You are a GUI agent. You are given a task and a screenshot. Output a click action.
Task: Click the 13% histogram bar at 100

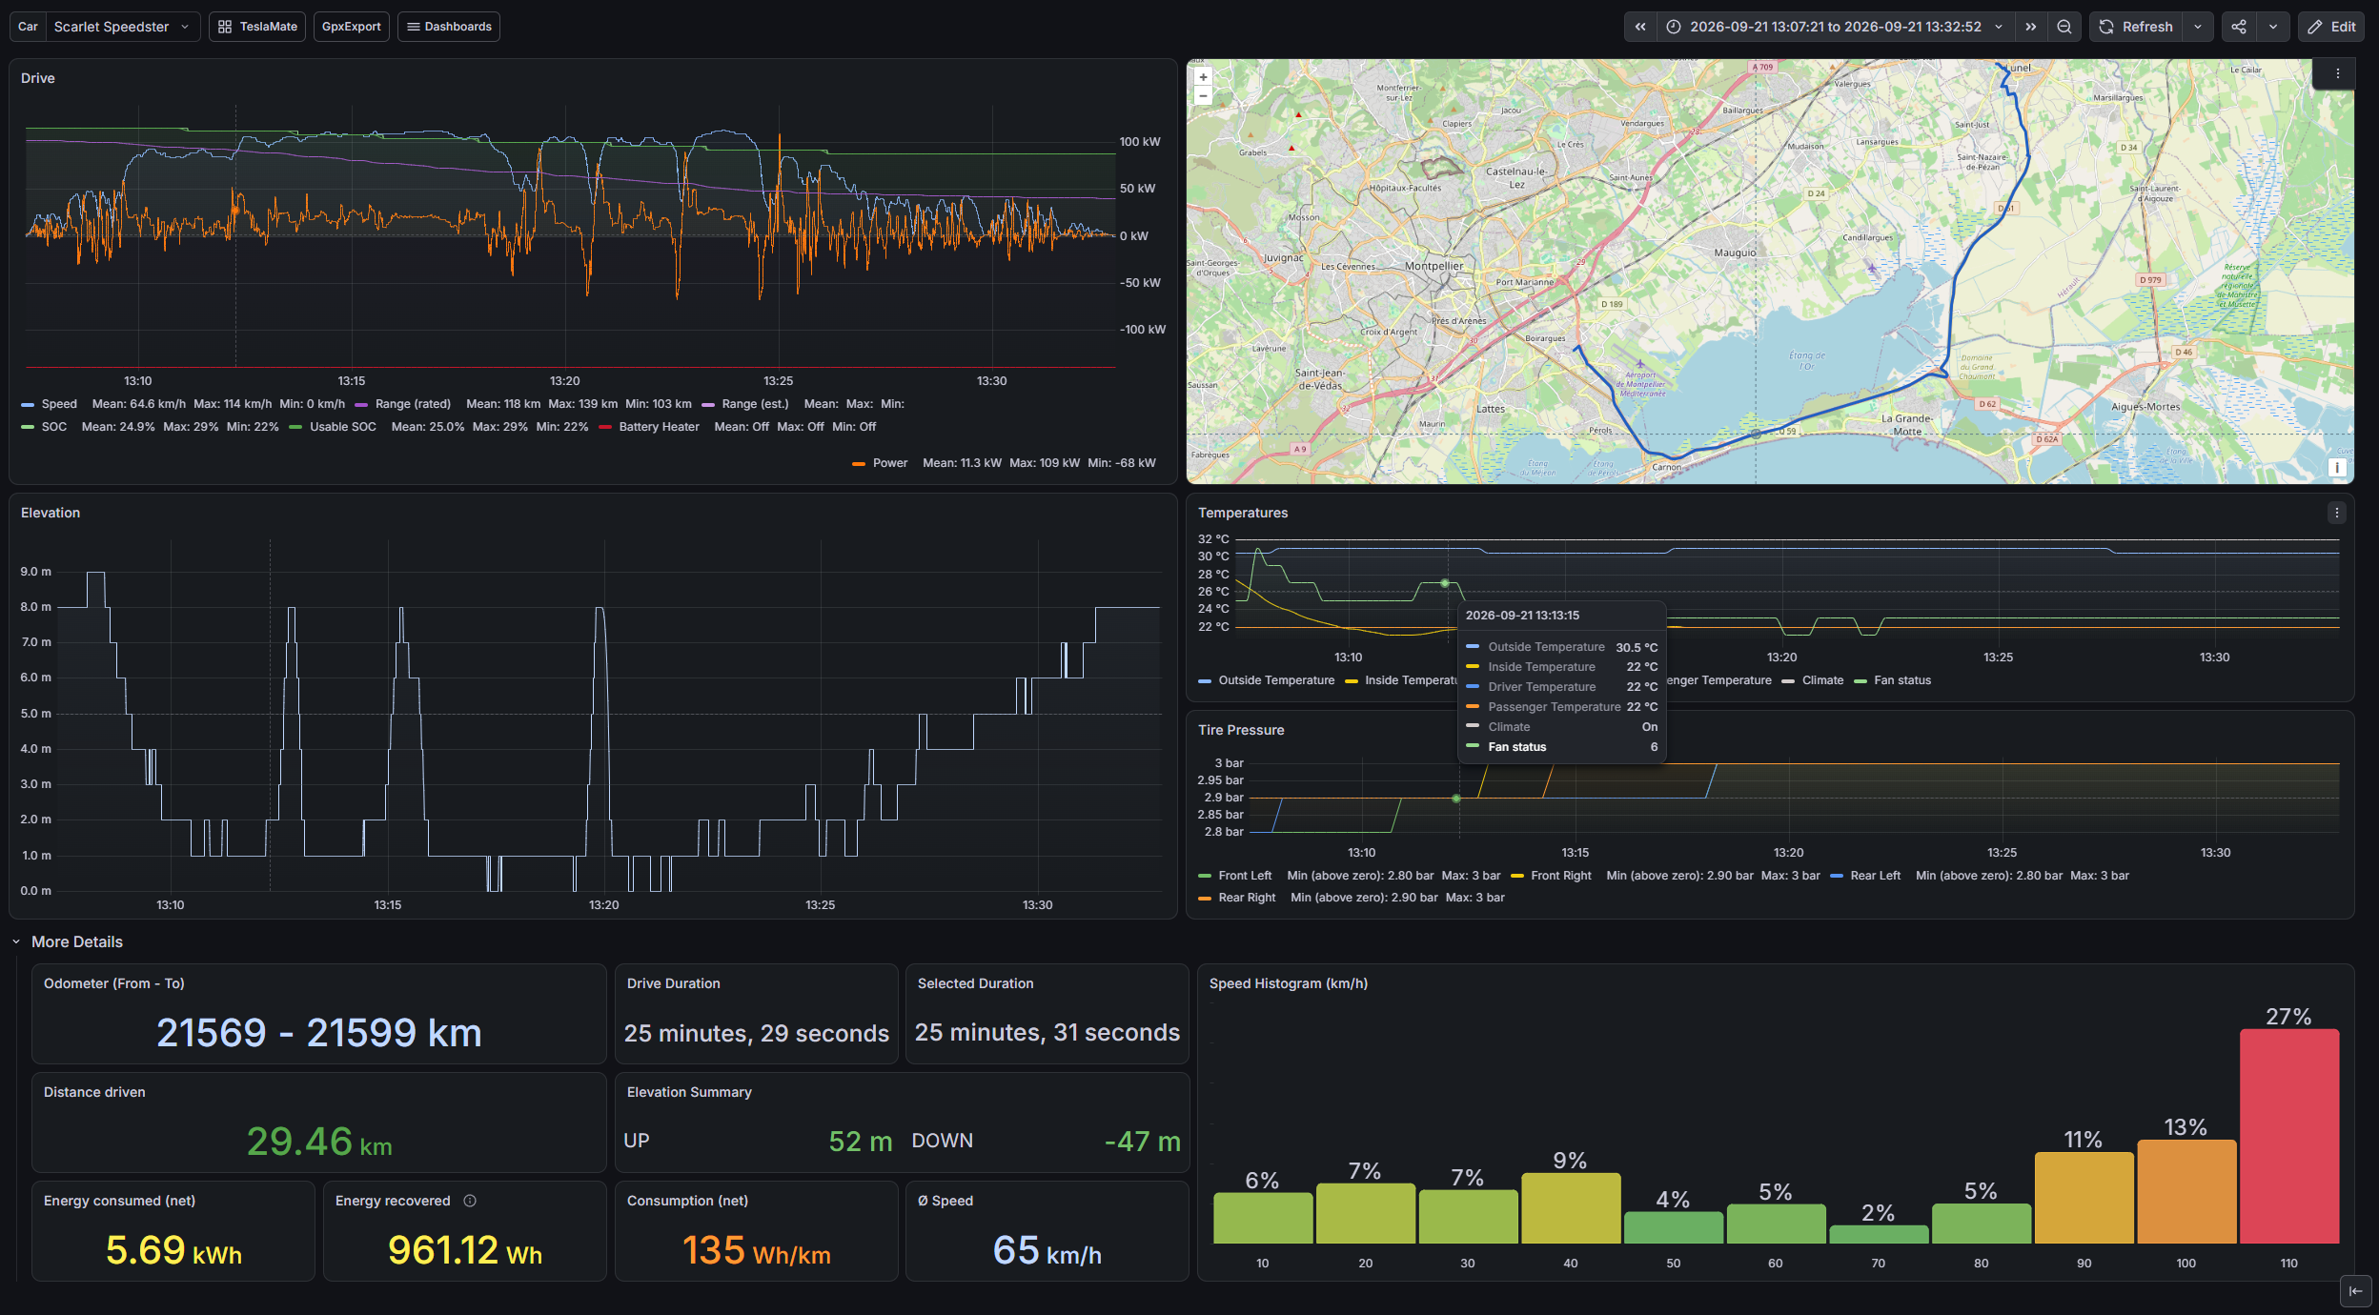pyautogui.click(x=2186, y=1191)
